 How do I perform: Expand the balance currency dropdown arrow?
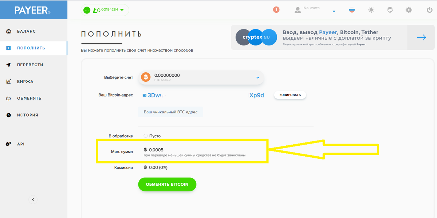click(122, 10)
